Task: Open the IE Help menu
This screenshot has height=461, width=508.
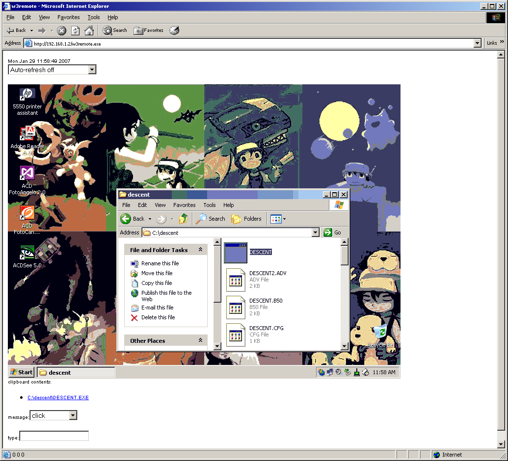Action: [x=113, y=17]
